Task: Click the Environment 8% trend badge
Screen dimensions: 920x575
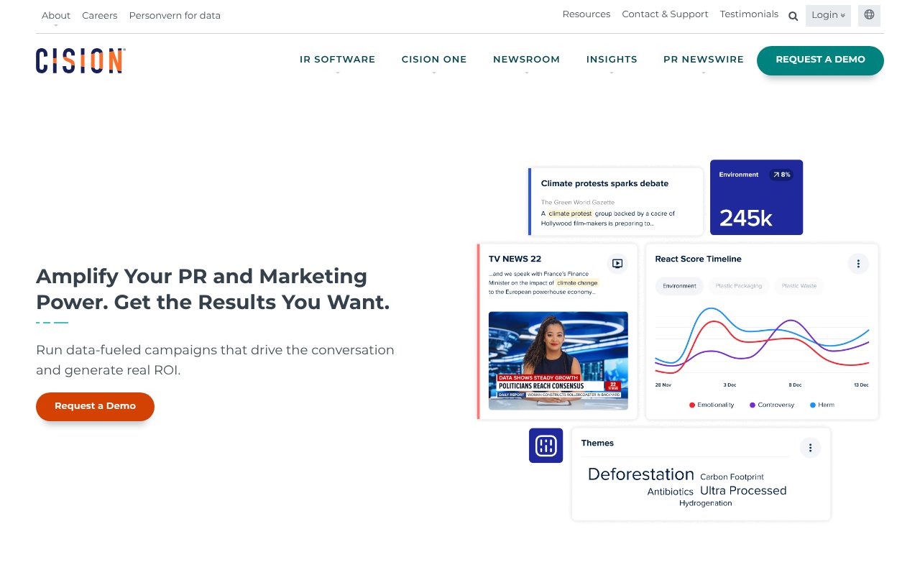Action: 781,174
